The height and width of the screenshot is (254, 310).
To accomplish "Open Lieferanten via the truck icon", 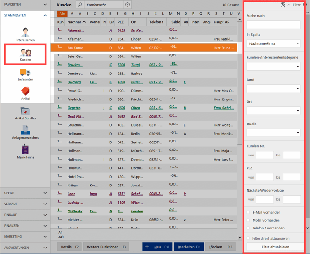I will tap(25, 73).
